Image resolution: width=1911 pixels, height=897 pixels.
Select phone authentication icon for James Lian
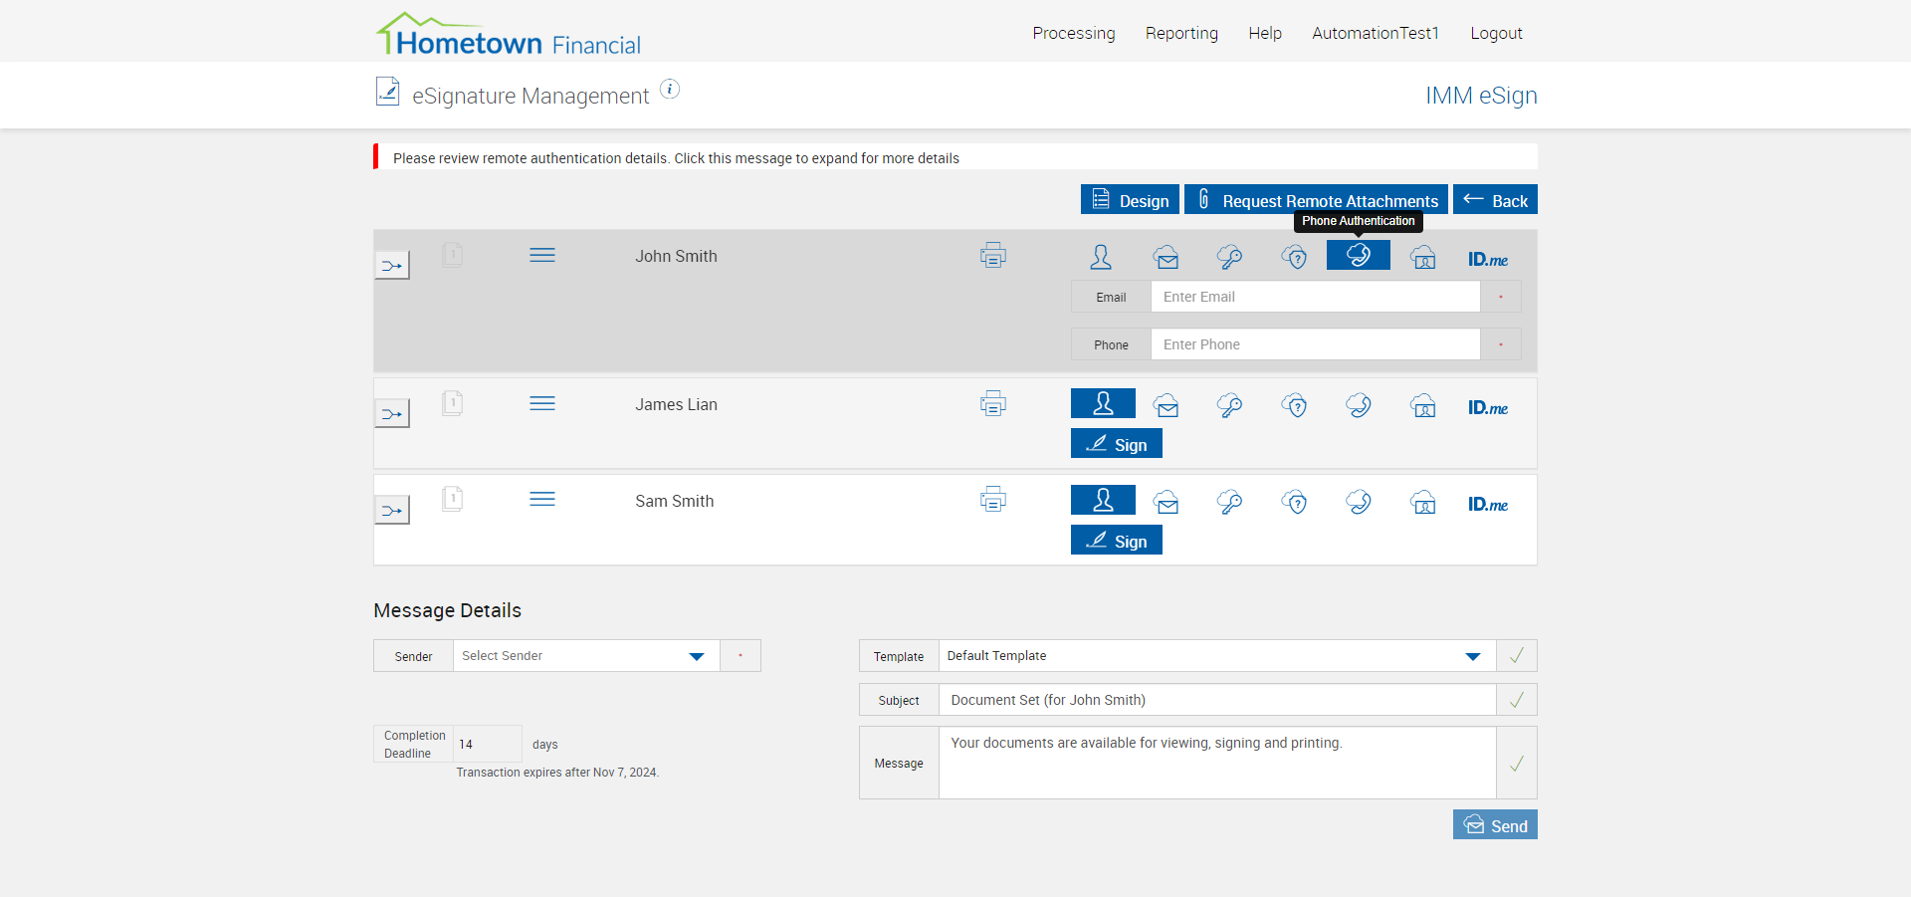pos(1359,405)
